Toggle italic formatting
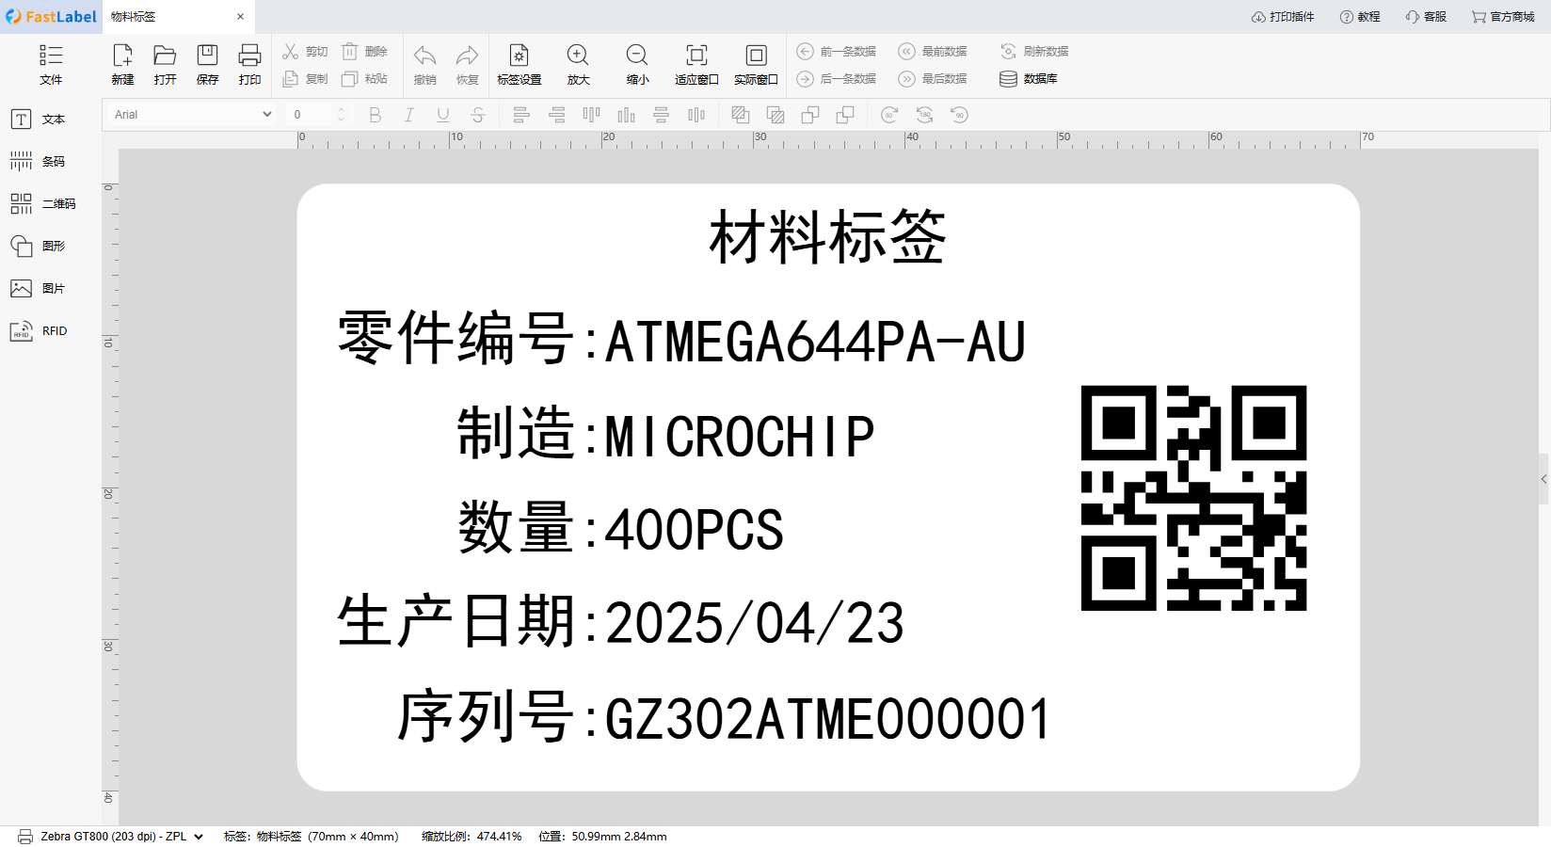Screen dimensions: 1551x847 pos(408,115)
